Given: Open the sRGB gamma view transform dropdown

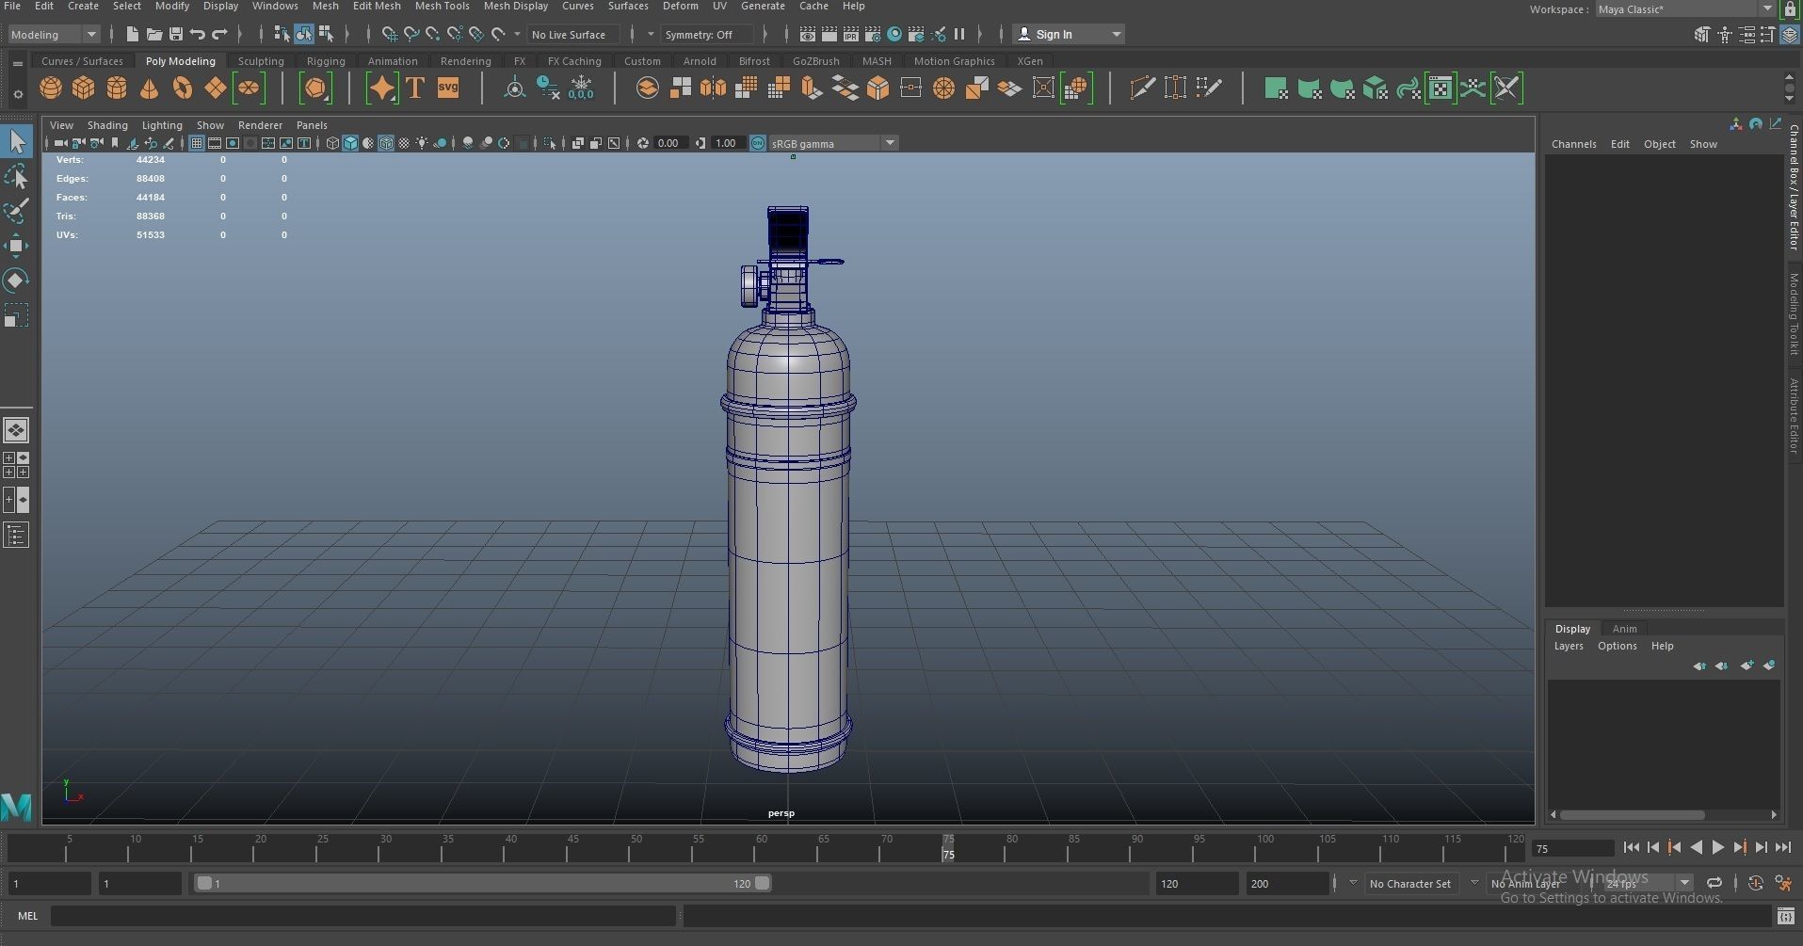Looking at the screenshot, I should click(833, 143).
